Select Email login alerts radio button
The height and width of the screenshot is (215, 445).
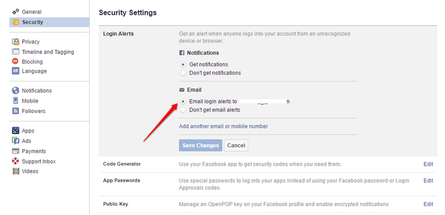(183, 101)
